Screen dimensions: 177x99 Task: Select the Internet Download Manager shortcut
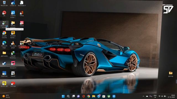13,55
